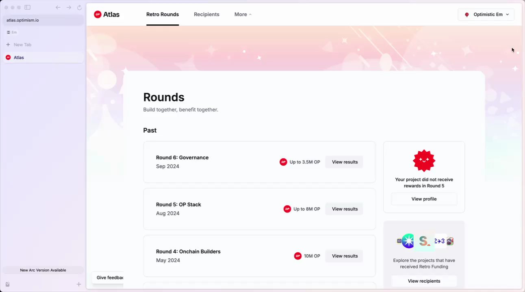This screenshot has width=525, height=292.
Task: Expand the More menu
Action: 243,15
